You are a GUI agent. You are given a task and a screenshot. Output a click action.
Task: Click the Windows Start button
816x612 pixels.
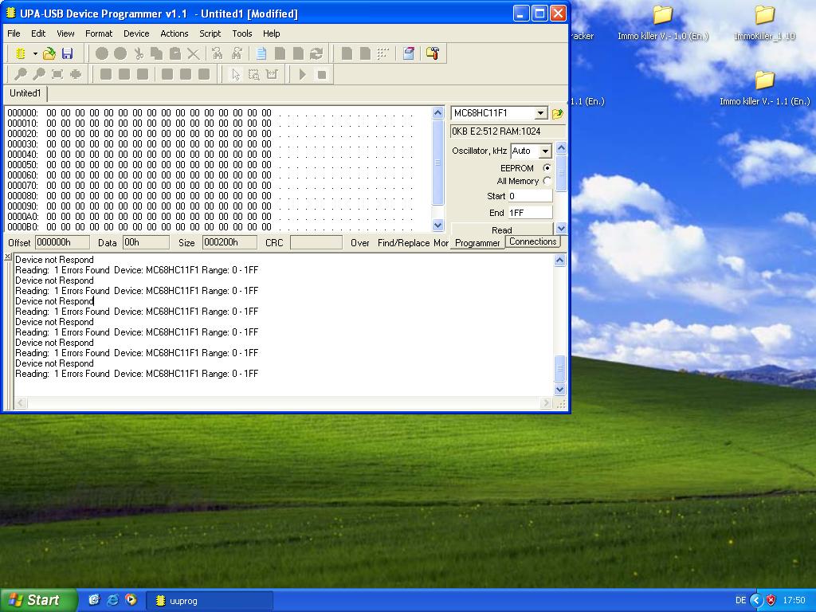click(x=38, y=600)
